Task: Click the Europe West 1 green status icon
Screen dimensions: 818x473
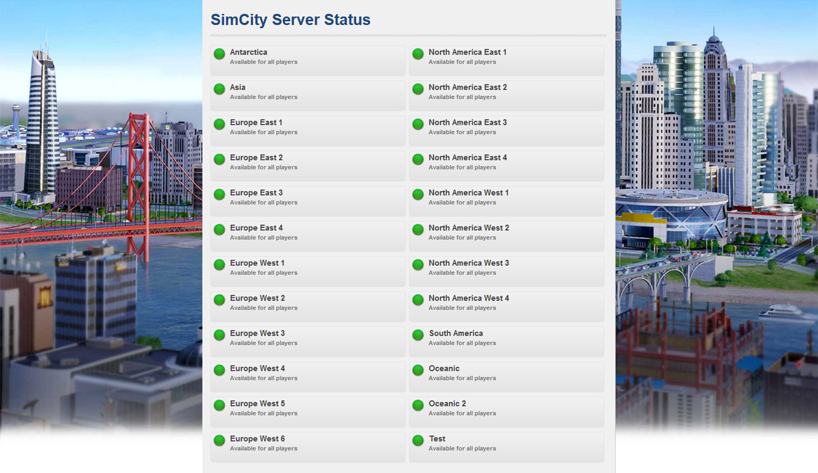Action: (219, 265)
